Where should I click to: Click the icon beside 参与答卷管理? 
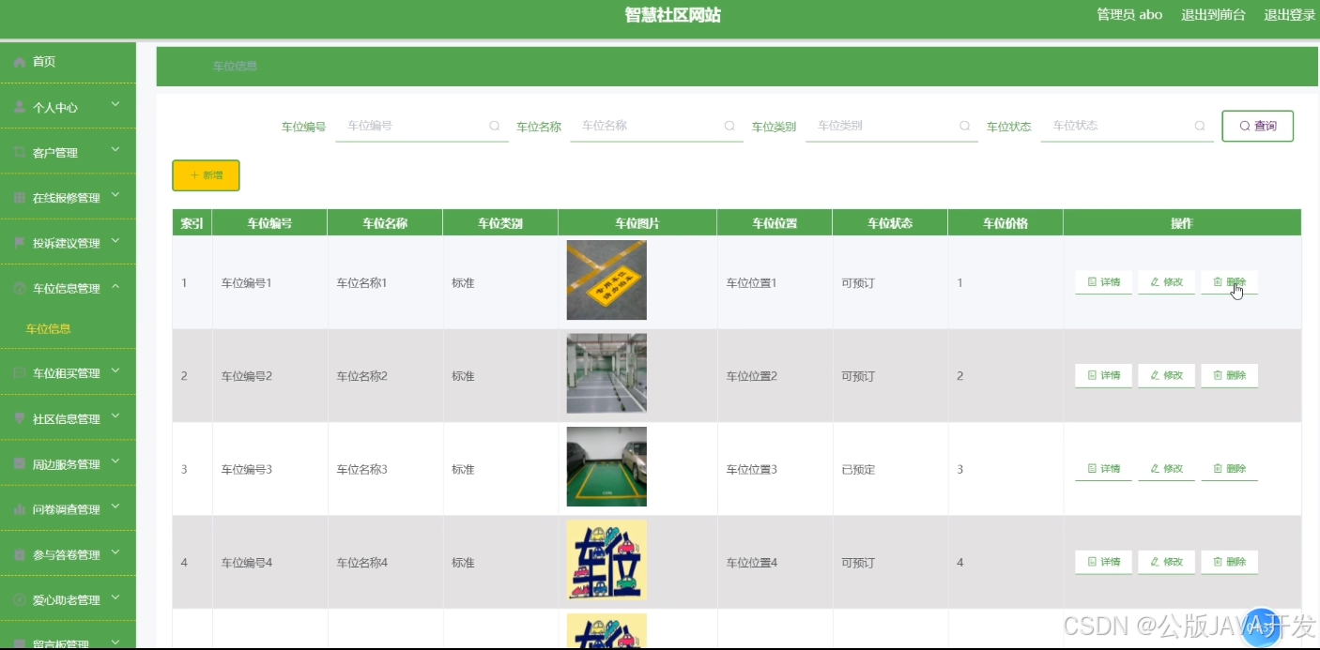click(x=20, y=554)
